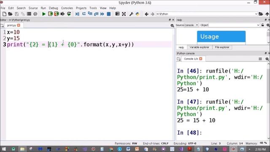Click Usage heading in Help pane
The image size is (270, 152).
(209, 37)
